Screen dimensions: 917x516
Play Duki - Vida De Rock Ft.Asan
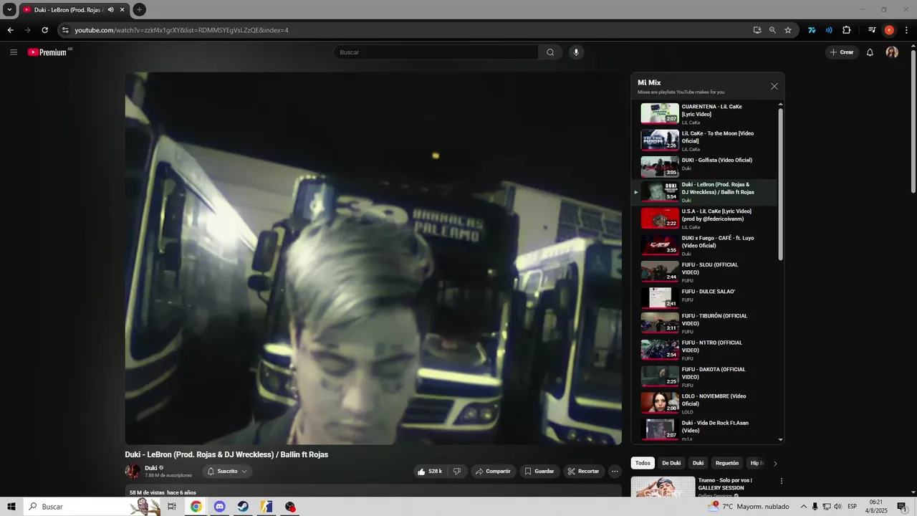[704, 429]
